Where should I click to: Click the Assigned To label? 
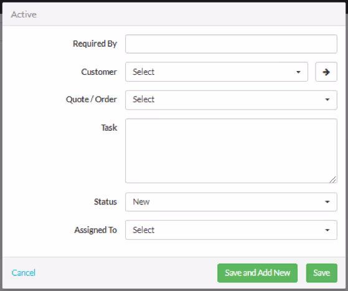[x=96, y=230]
